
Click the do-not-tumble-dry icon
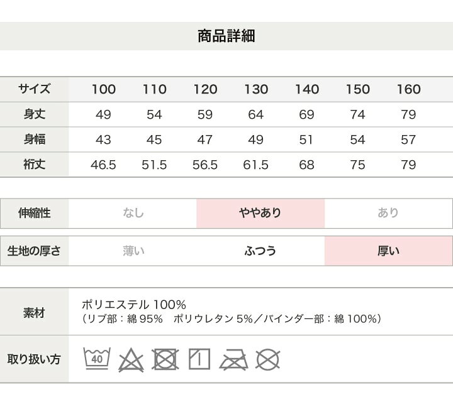coord(165,360)
